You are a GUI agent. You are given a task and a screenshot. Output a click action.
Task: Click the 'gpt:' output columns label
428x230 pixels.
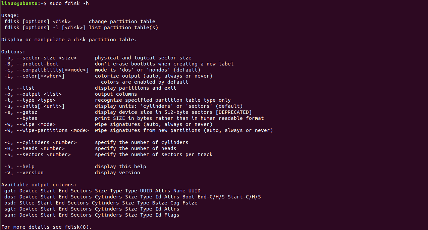(10, 191)
